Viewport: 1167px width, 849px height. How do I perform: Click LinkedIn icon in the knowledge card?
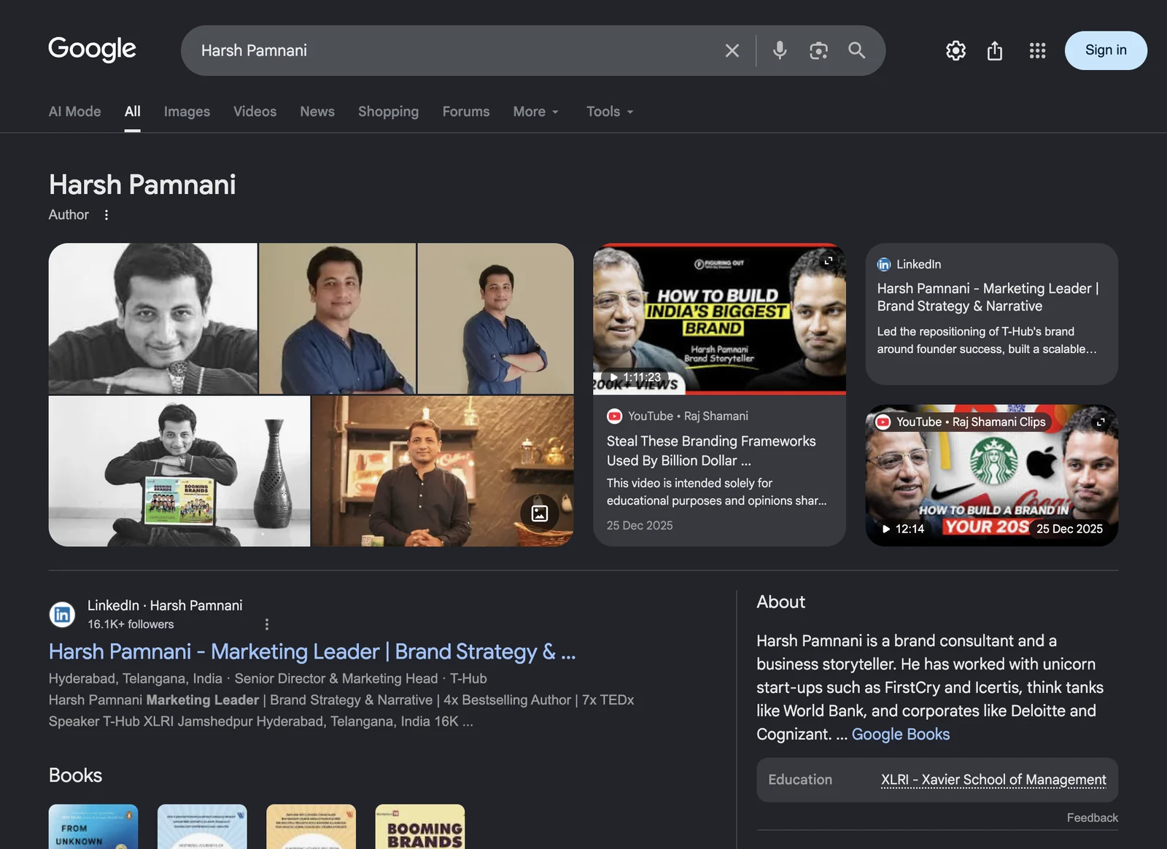(884, 265)
